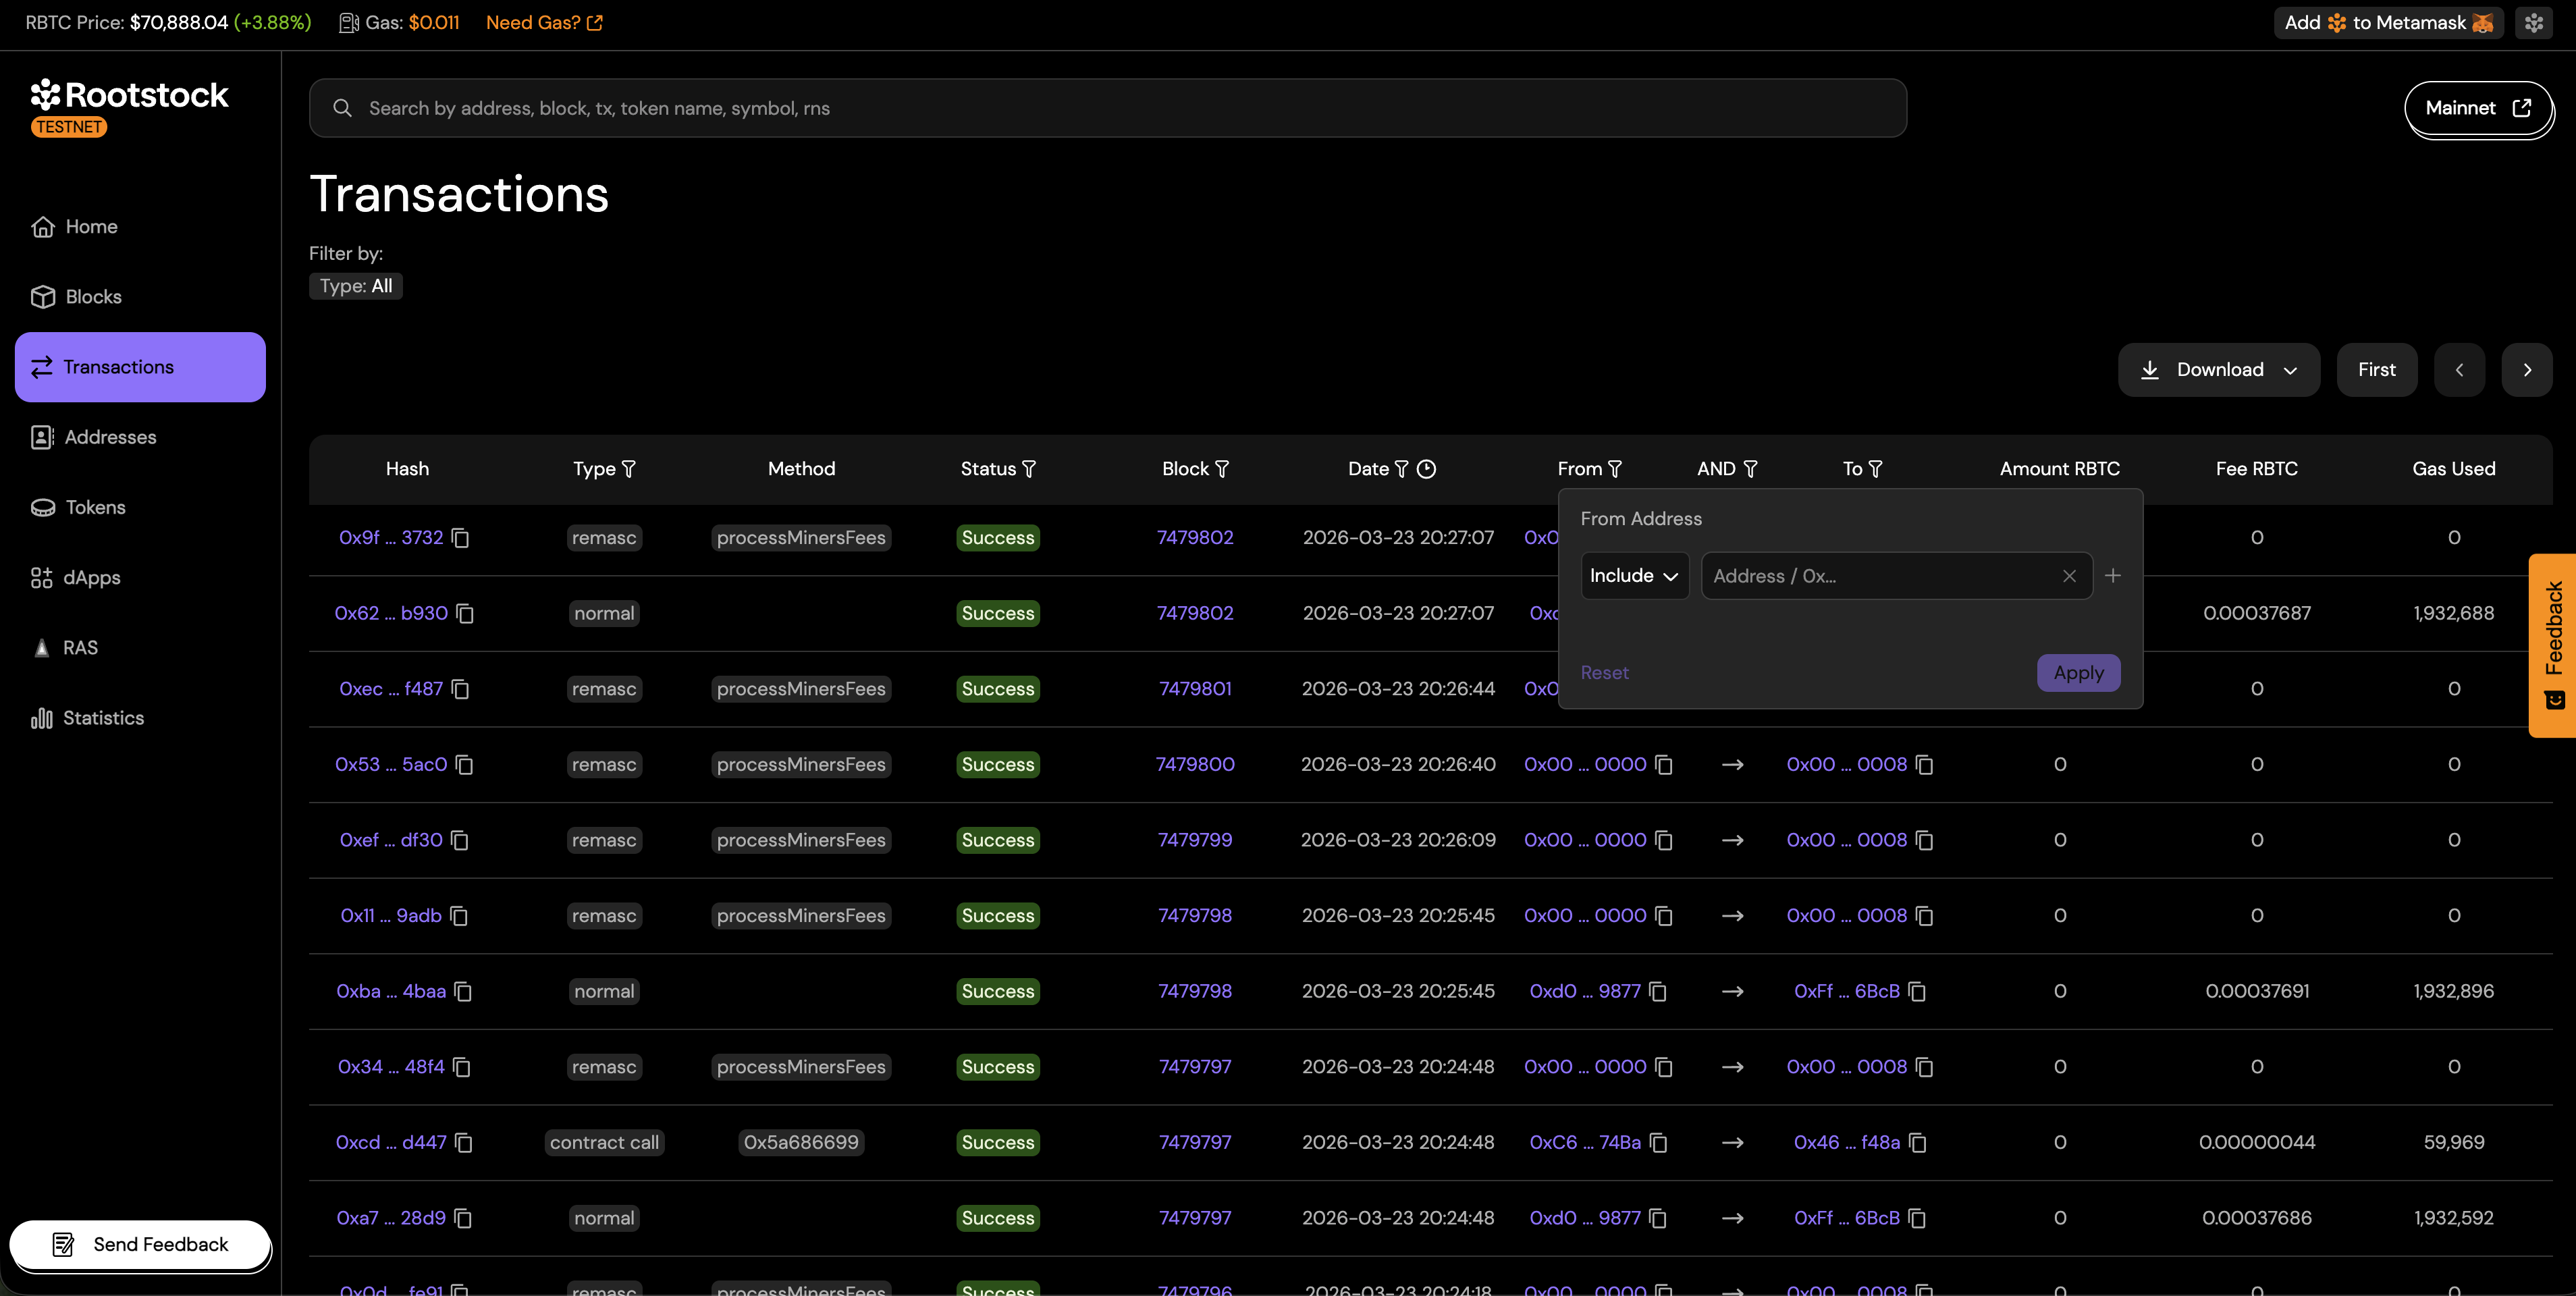Apply the From Address filter

[2078, 673]
